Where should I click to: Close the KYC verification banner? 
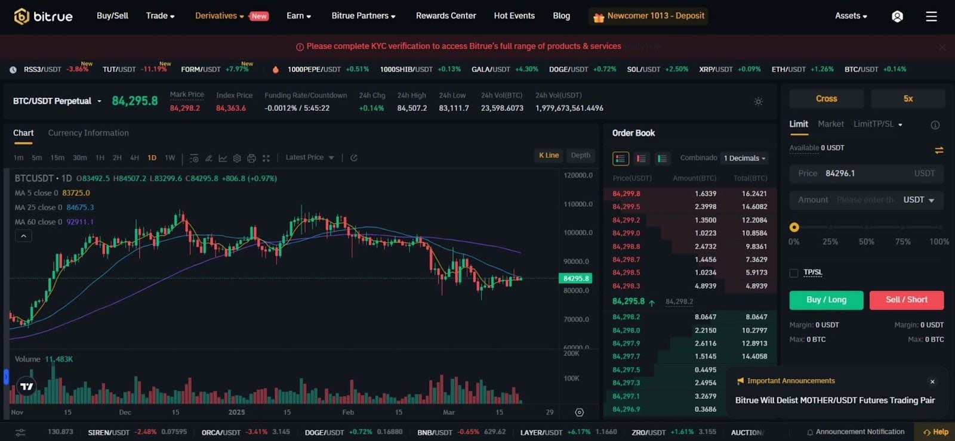tap(942, 47)
